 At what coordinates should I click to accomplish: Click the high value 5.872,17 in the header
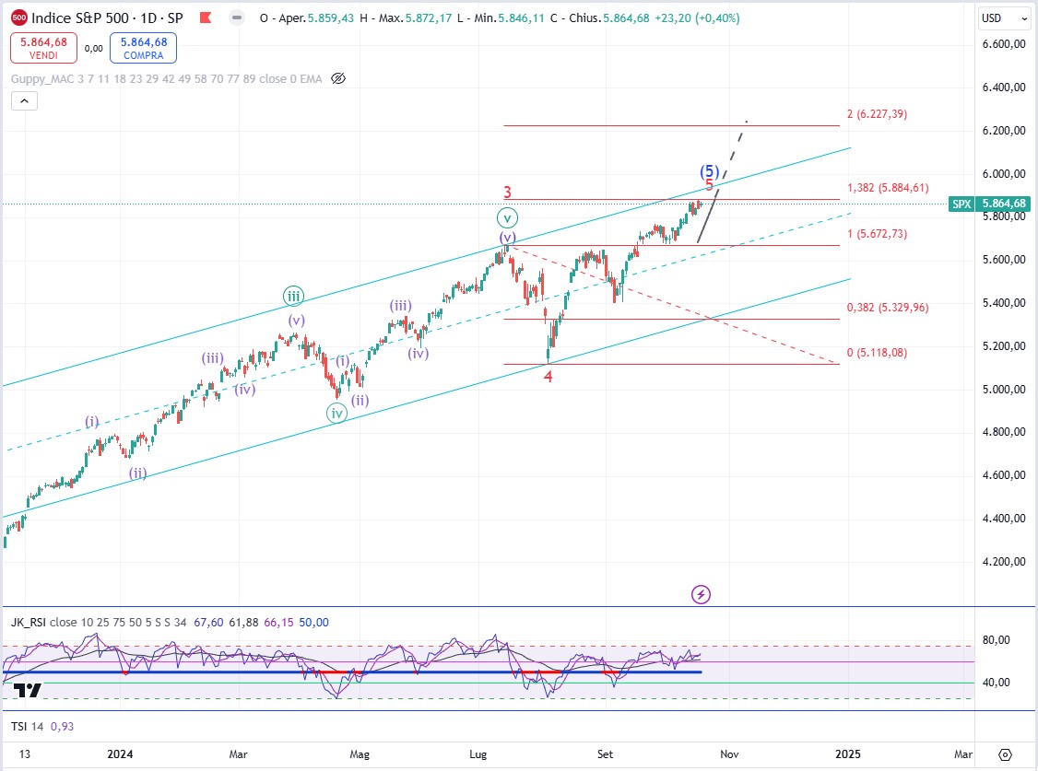click(429, 18)
